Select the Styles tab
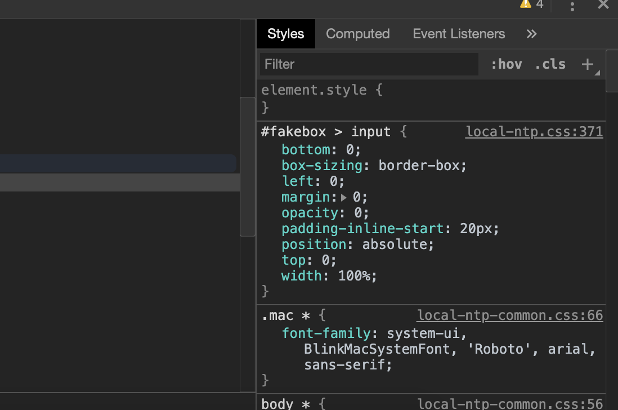 click(285, 34)
